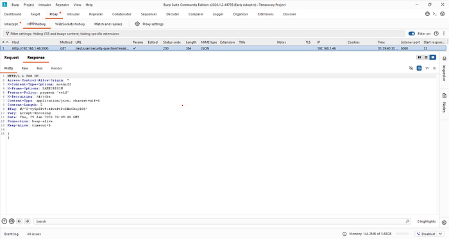
Task: Open Proxy settings
Action: 153,24
